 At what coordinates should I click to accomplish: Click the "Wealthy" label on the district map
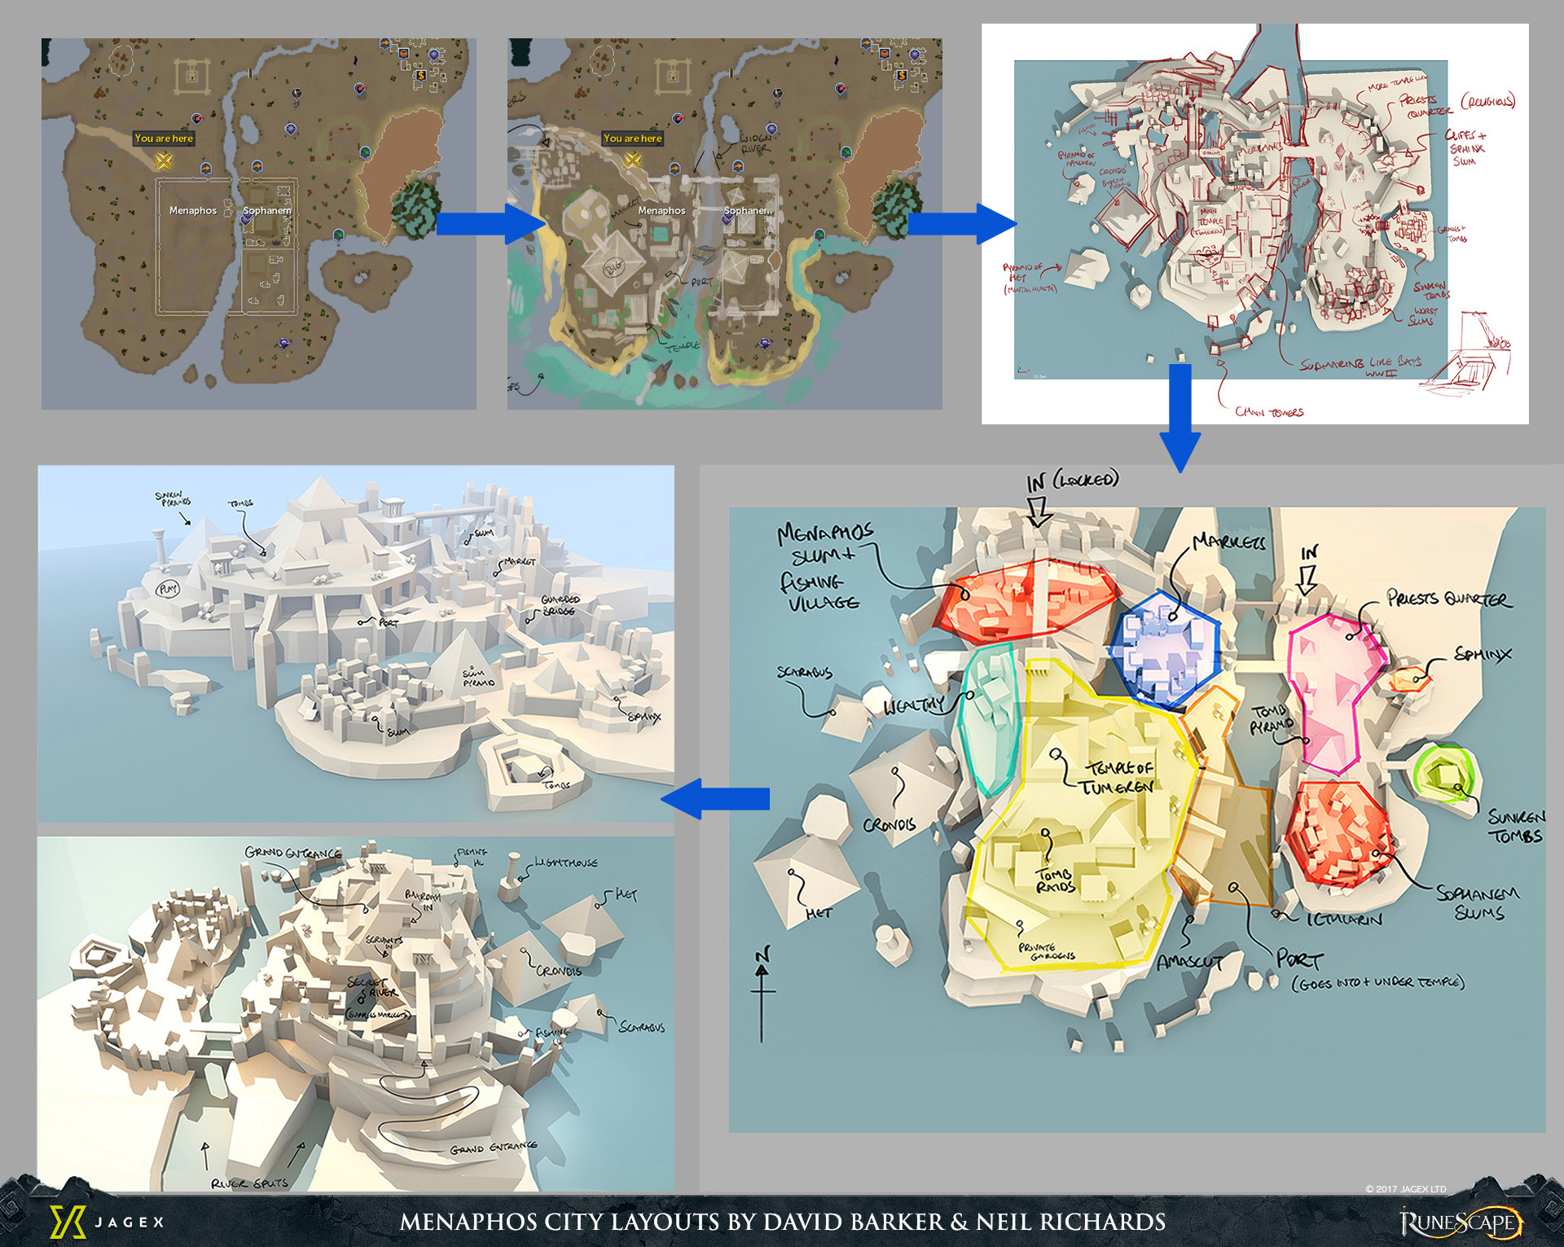(x=913, y=705)
